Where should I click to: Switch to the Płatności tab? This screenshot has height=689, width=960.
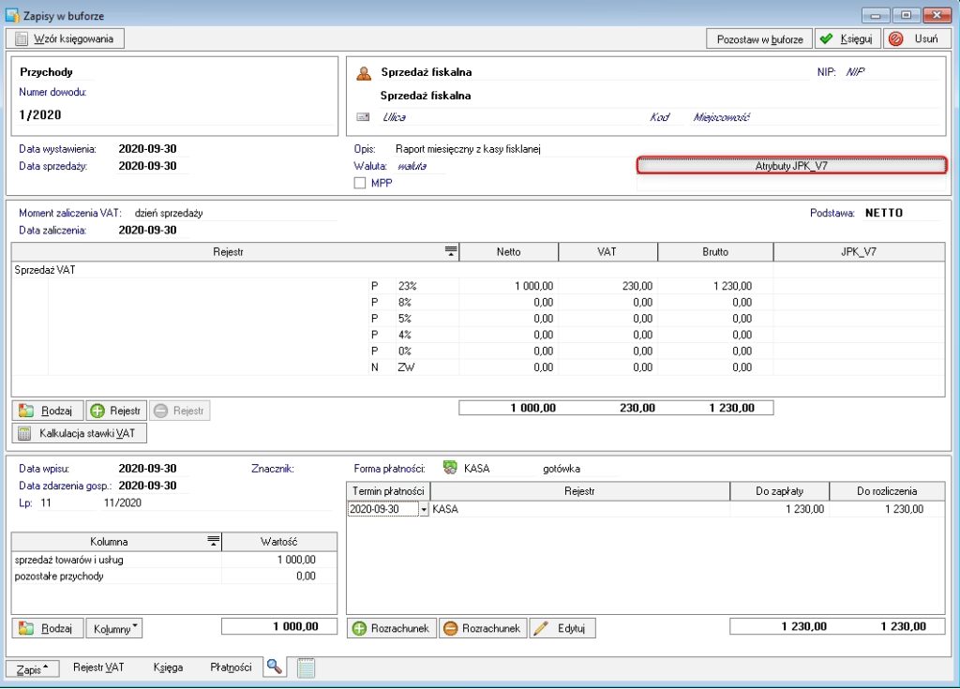point(231,667)
